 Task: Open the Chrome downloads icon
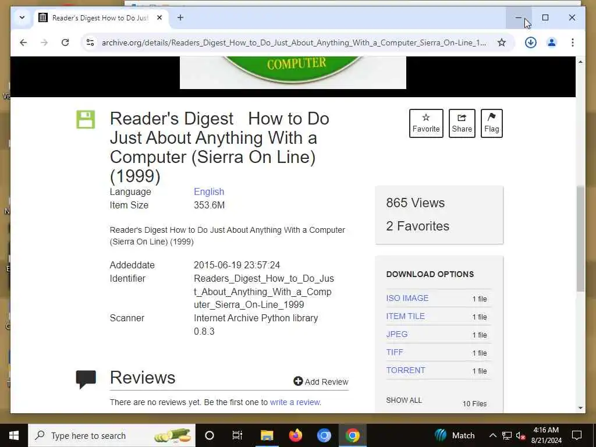click(531, 42)
